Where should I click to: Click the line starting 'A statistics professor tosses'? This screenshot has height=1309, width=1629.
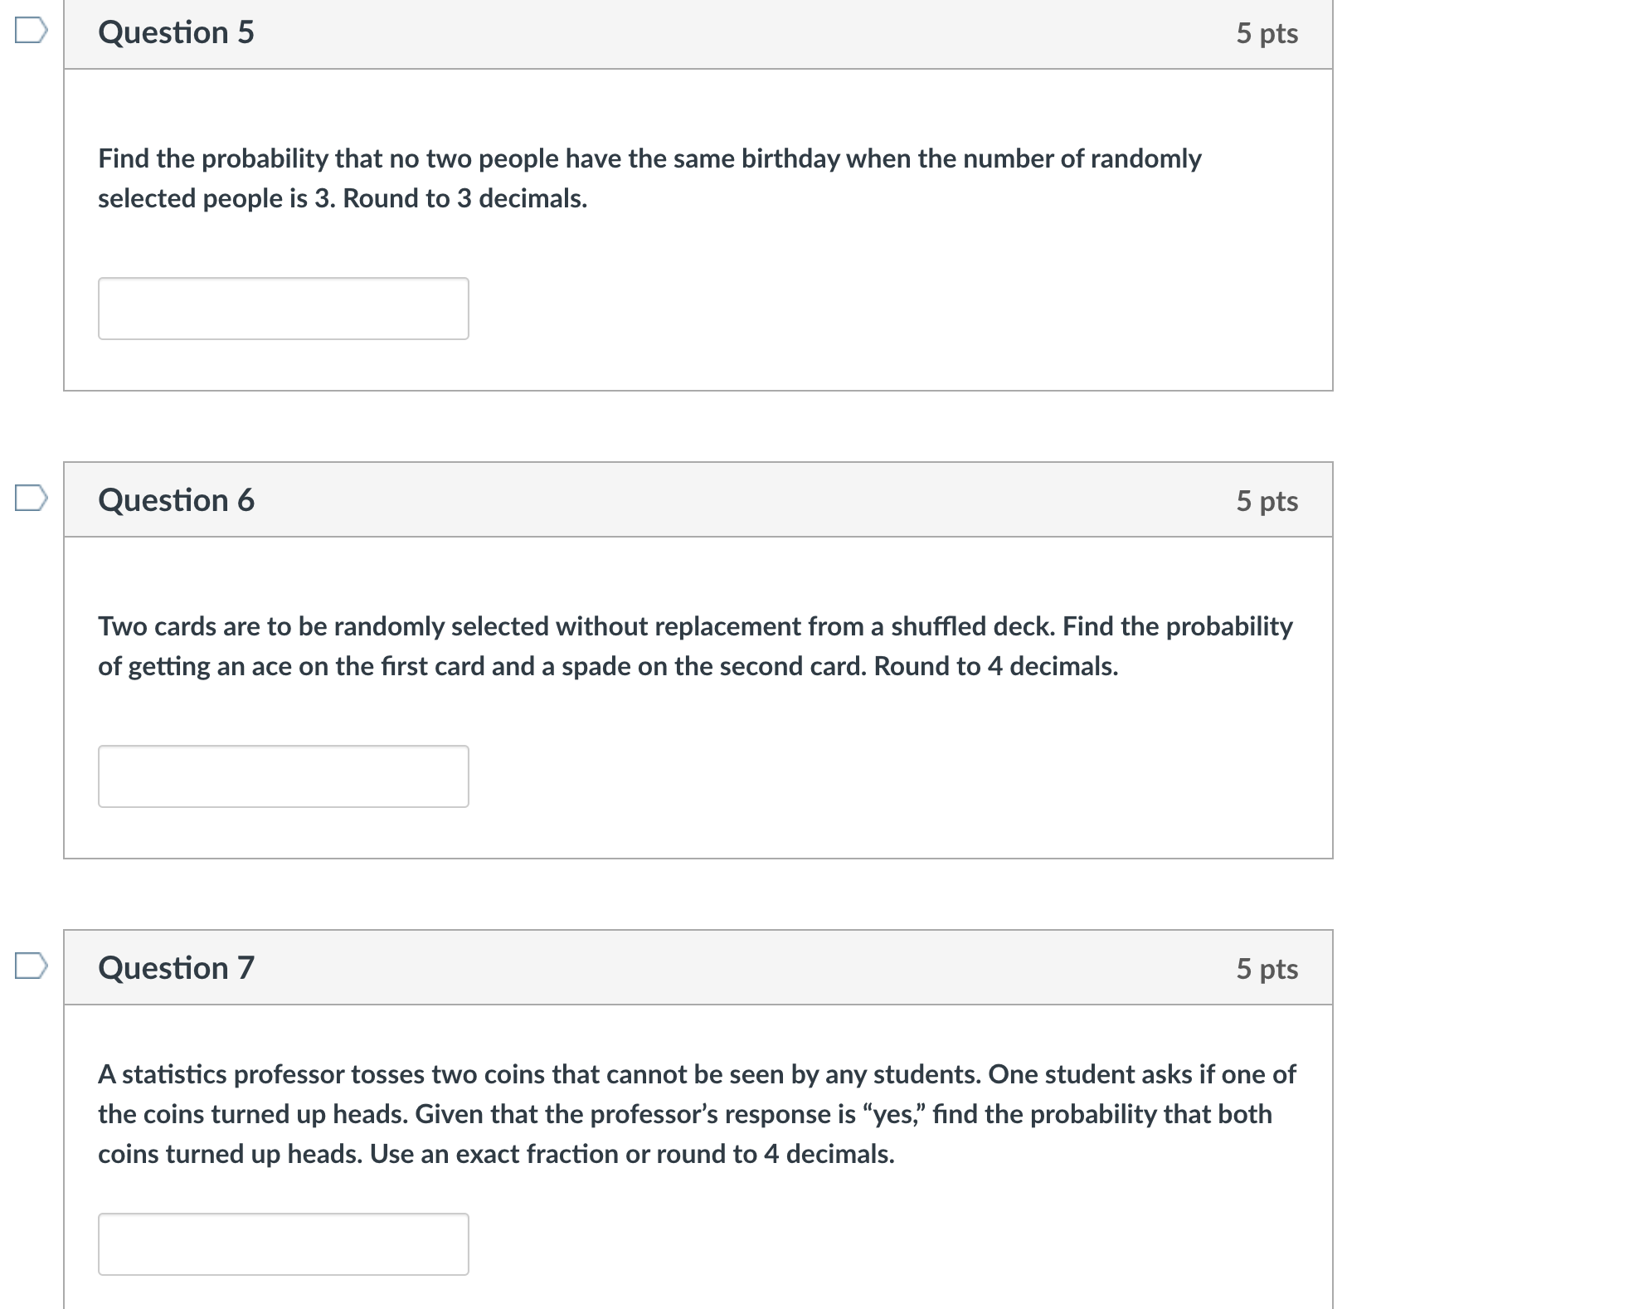[x=696, y=1074]
